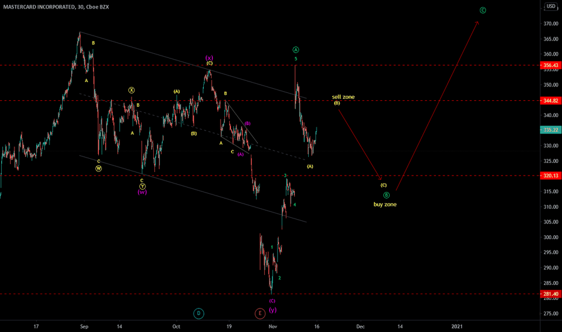Click the 16 date label on time axis
Viewport: 562px width, 332px height.
tap(317, 327)
